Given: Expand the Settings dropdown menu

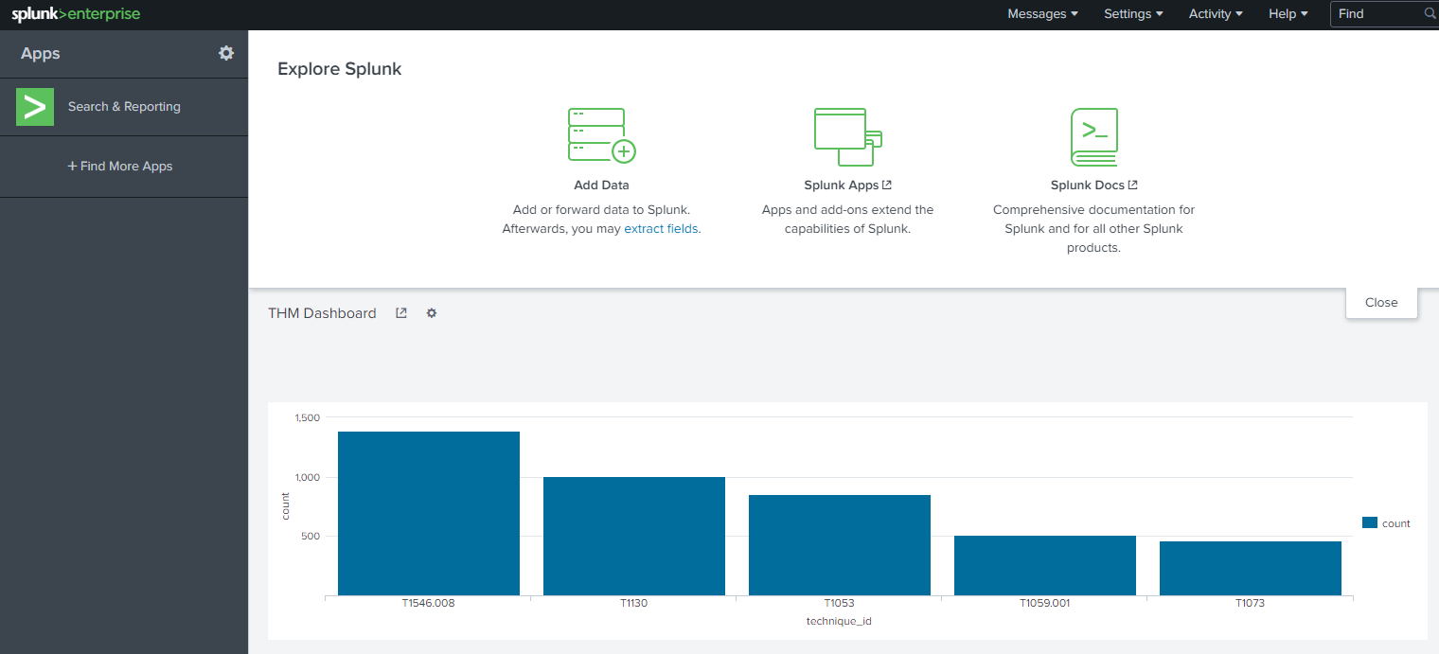Looking at the screenshot, I should pos(1133,14).
